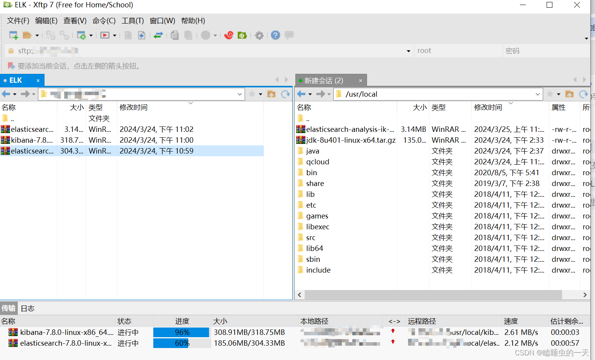Viewport: 595px width, 360px height.
Task: Expand the arrow beside the session properties icon
Action: point(91,36)
